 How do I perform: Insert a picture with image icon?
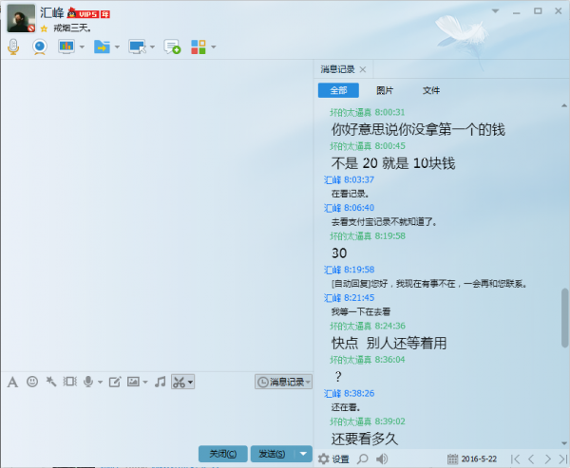[133, 382]
